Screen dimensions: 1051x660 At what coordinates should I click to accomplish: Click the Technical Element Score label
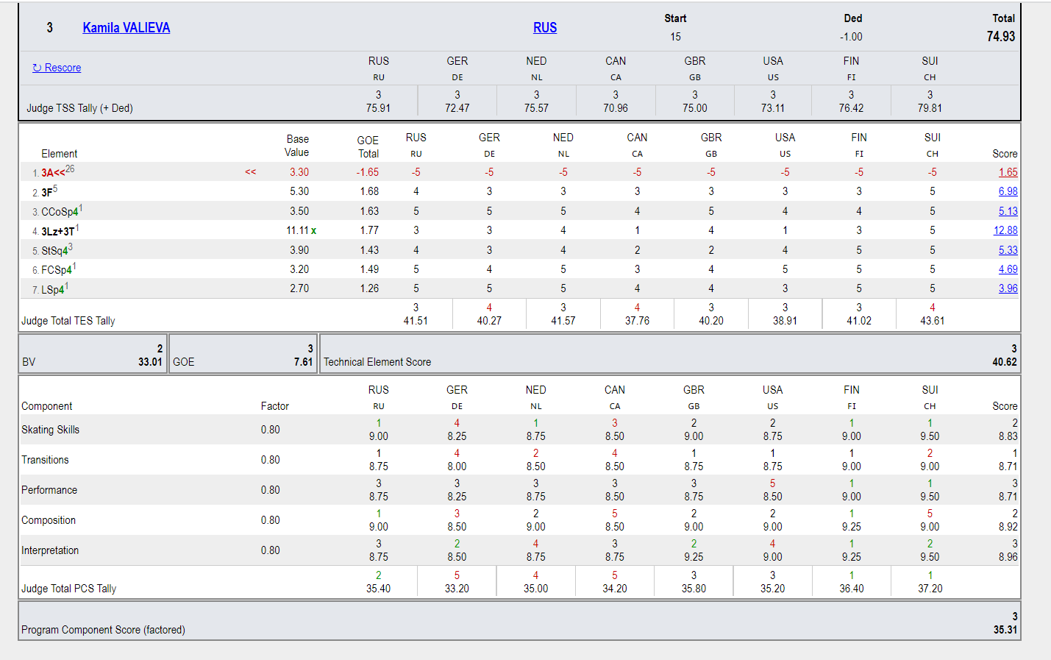point(377,362)
